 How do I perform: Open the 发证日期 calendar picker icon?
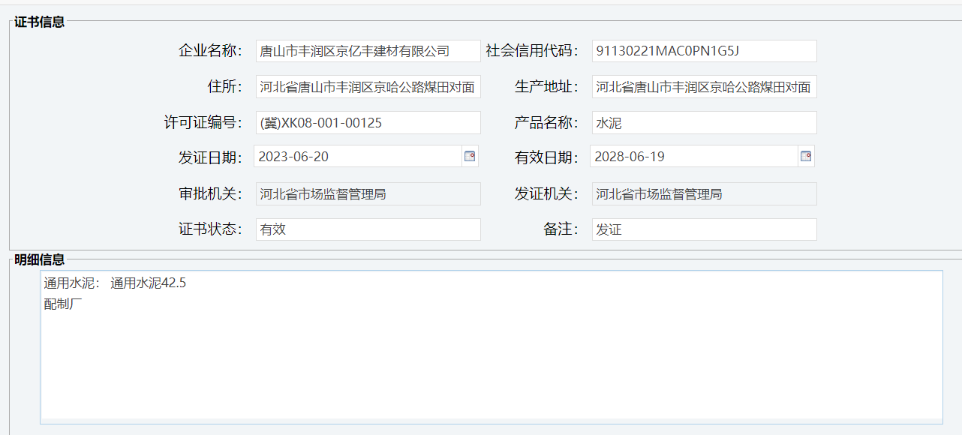tap(470, 157)
